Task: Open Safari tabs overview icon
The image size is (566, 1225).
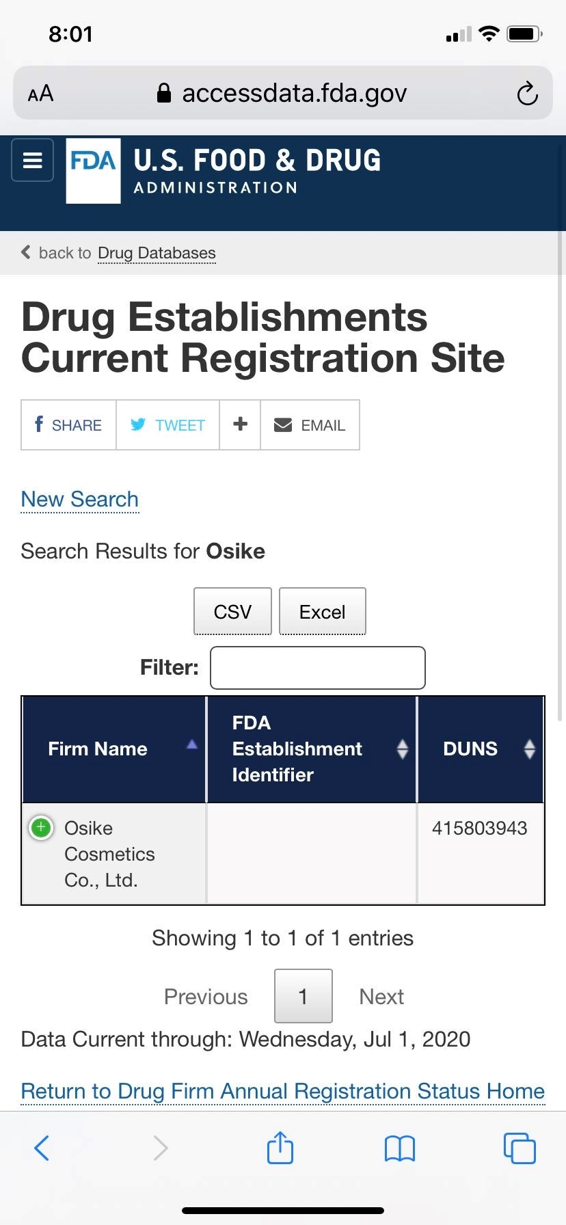Action: click(x=519, y=1148)
